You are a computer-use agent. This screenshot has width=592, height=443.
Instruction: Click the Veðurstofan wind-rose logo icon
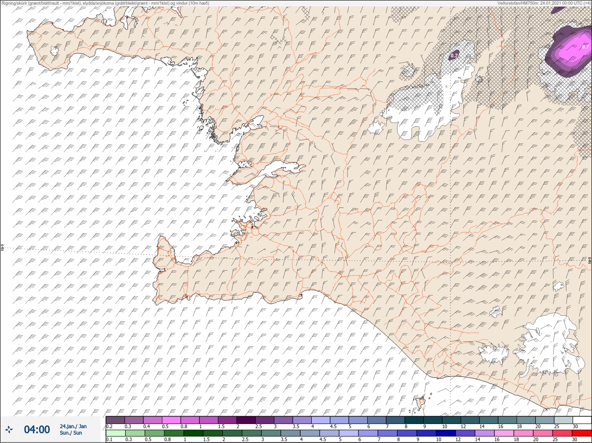coord(9,430)
